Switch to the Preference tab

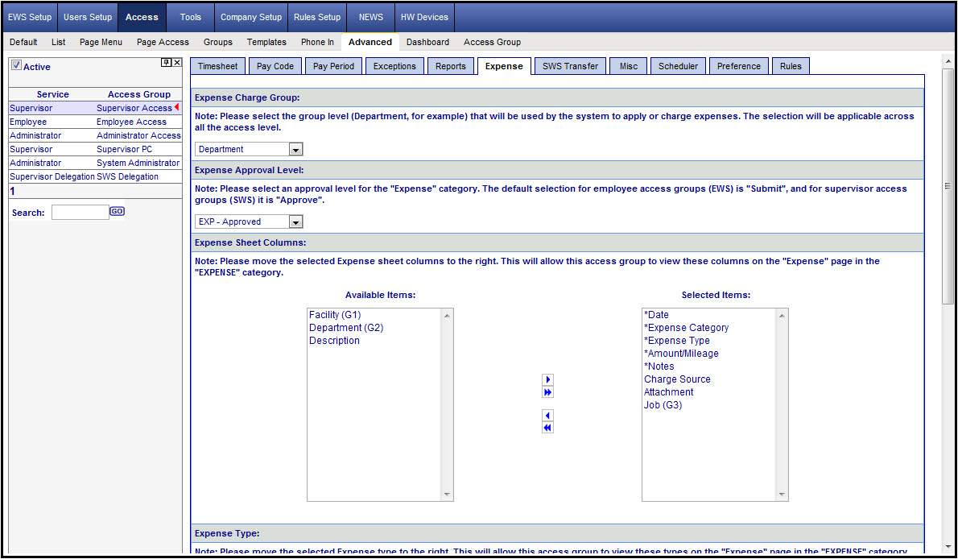(739, 66)
